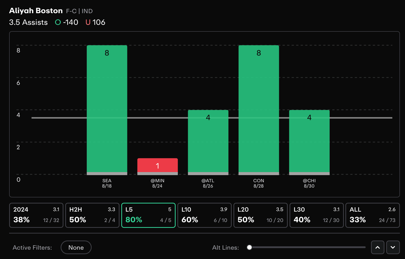Image resolution: width=405 pixels, height=259 pixels.
Task: Click the 3.5 Assists prop label
Action: tap(28, 22)
